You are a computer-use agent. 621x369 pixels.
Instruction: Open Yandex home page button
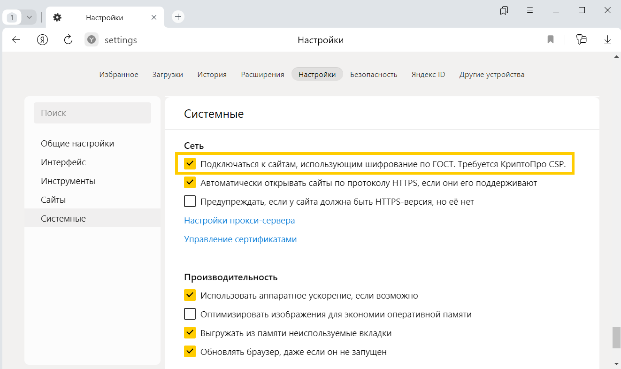click(42, 40)
